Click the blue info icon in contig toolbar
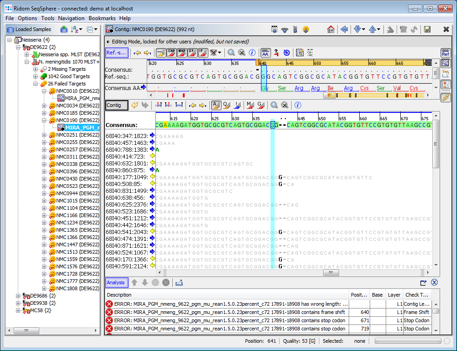The height and width of the screenshot is (351, 457). (x=298, y=105)
